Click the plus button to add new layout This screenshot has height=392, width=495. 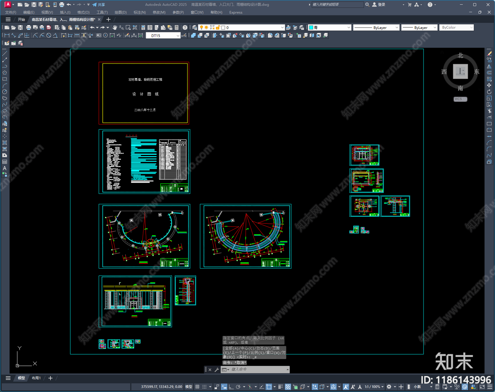click(50, 378)
